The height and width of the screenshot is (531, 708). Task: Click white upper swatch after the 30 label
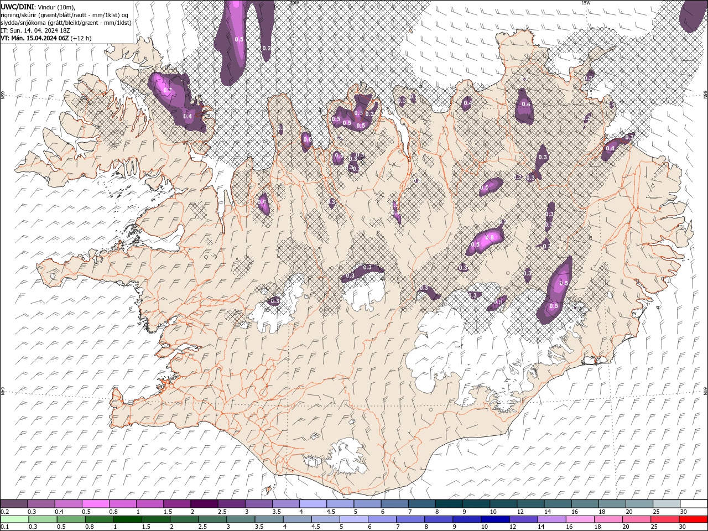(693, 504)
